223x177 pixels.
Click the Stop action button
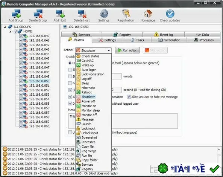tap(155, 50)
